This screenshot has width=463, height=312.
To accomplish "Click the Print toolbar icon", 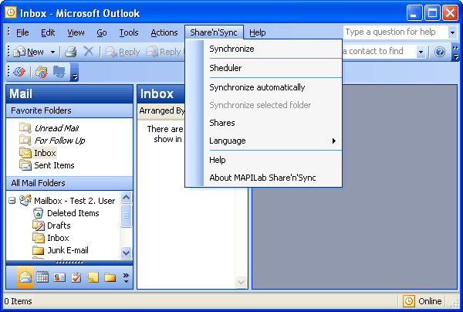I will pos(70,52).
